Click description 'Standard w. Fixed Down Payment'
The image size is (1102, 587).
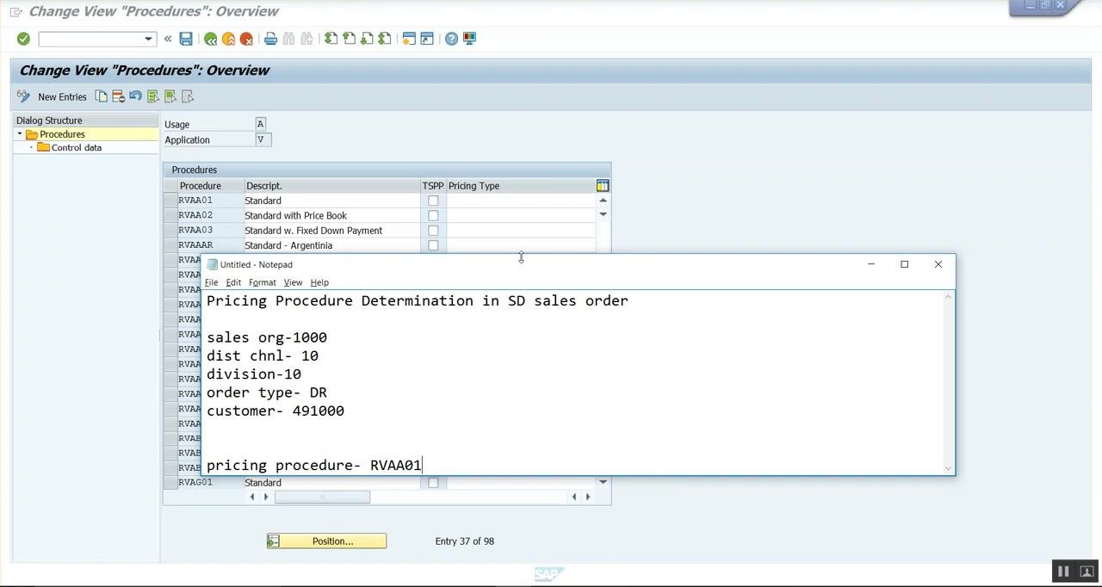tap(313, 231)
